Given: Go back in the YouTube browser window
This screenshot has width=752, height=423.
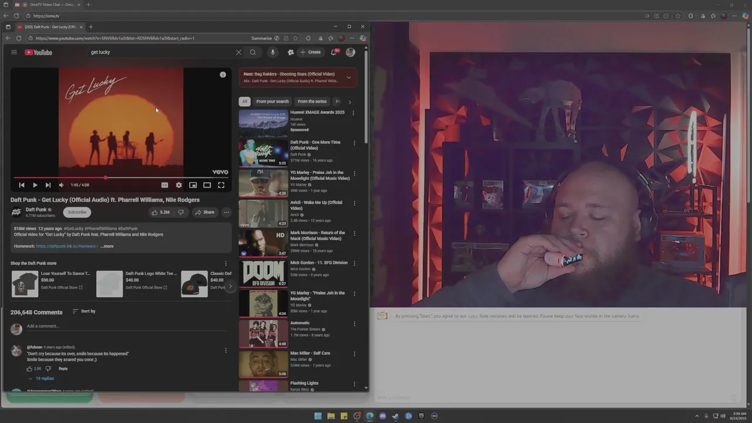Looking at the screenshot, I should (8, 38).
